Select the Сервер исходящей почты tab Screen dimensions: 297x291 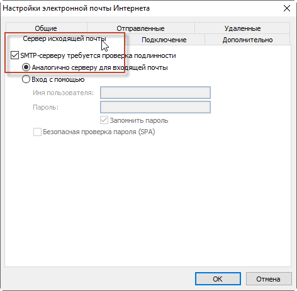(x=65, y=38)
